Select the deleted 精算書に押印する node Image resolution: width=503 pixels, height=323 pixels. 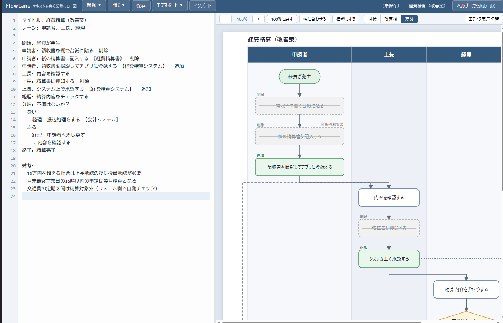click(389, 228)
